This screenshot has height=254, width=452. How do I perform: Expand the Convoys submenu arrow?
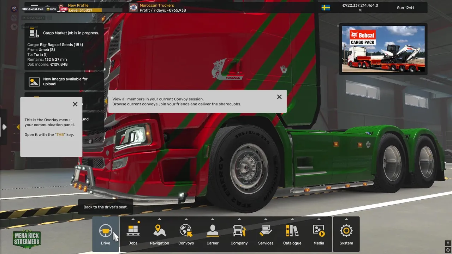click(x=186, y=219)
